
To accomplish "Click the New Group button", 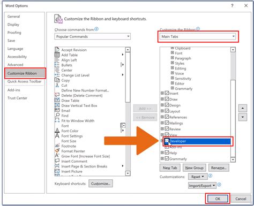I will [x=195, y=168].
